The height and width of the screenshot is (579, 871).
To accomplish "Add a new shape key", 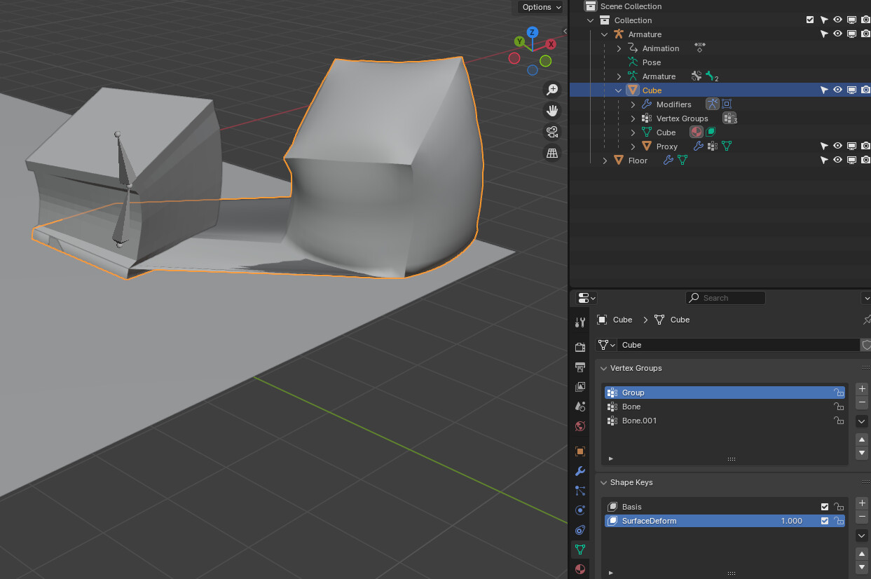I will pyautogui.click(x=863, y=503).
